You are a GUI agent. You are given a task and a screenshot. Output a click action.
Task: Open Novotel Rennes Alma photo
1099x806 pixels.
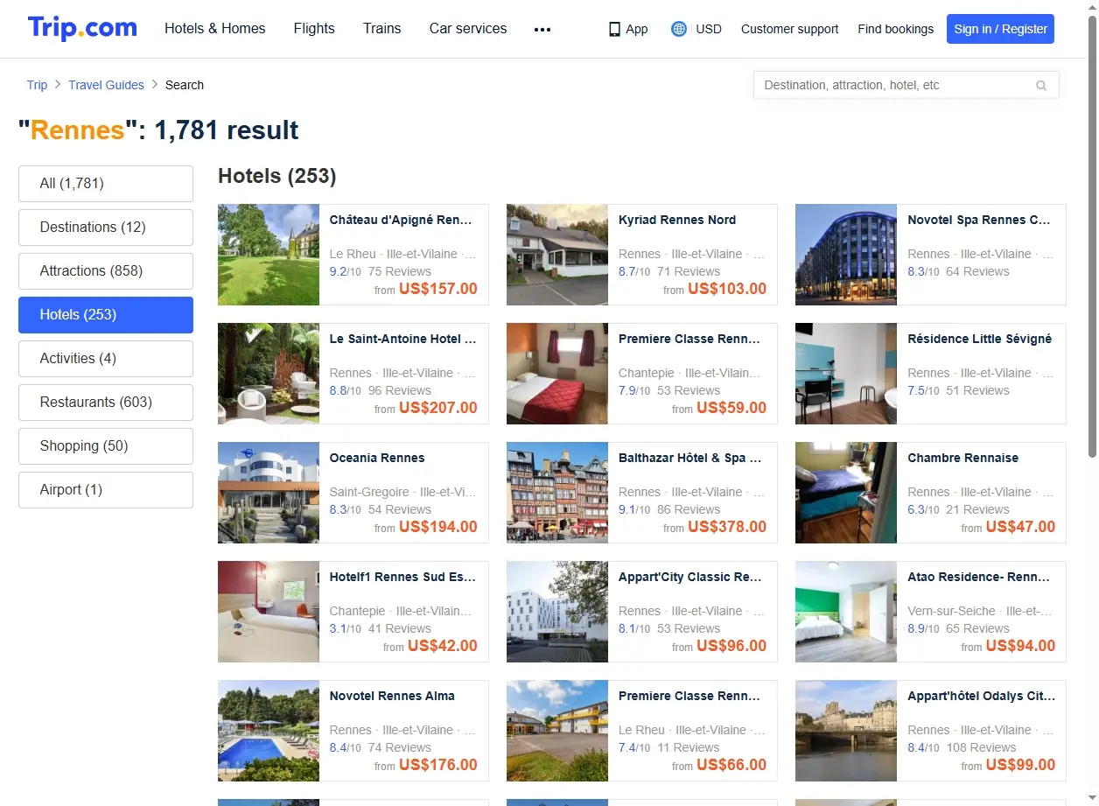269,731
